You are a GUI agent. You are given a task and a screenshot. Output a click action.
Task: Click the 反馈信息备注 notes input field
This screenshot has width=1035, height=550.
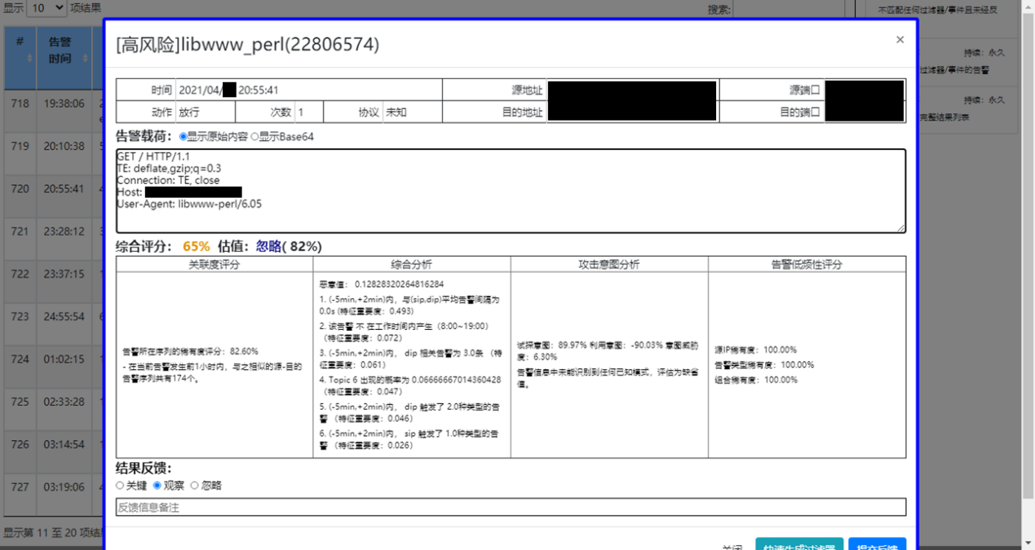pos(511,508)
